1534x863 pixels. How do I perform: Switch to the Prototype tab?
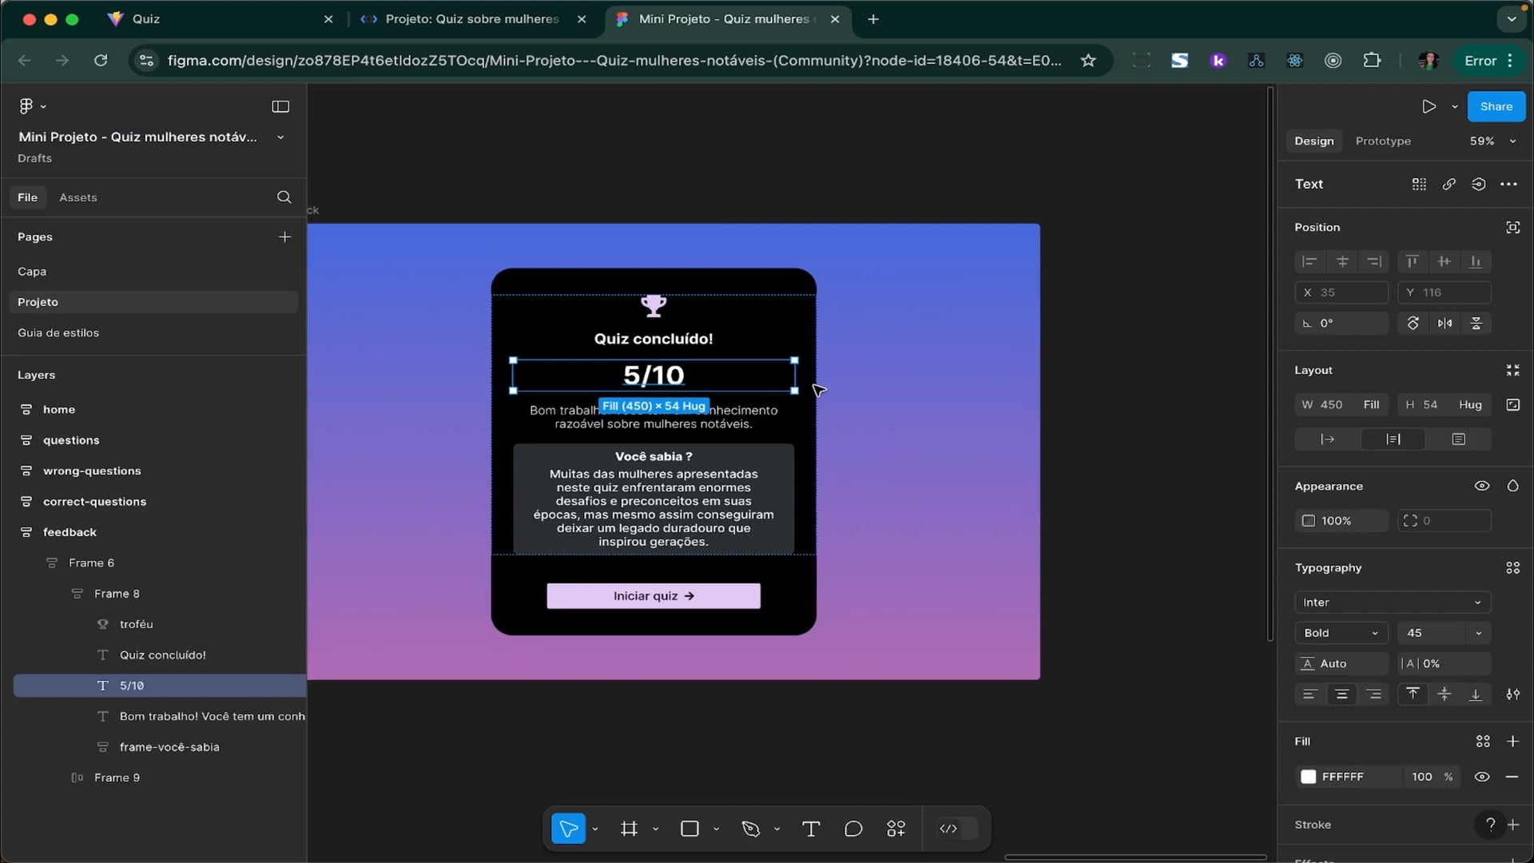(x=1382, y=141)
